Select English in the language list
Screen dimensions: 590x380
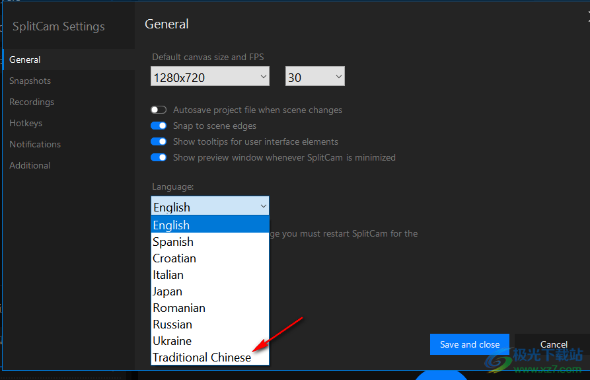click(x=210, y=225)
